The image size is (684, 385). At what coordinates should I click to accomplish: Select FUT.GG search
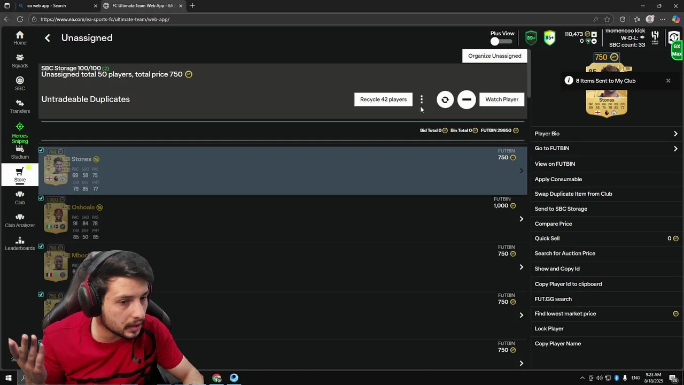point(607,299)
